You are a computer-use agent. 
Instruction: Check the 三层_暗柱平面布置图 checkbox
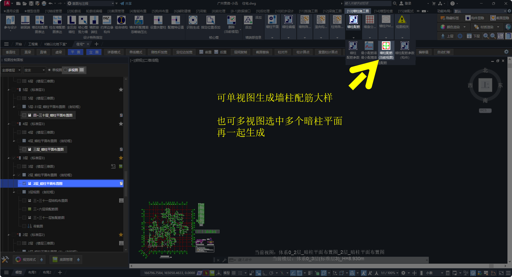(x=24, y=149)
